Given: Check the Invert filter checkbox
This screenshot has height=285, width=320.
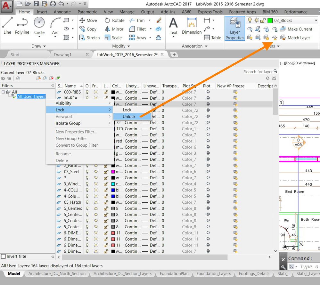Looking at the screenshot, I should click(4, 256).
